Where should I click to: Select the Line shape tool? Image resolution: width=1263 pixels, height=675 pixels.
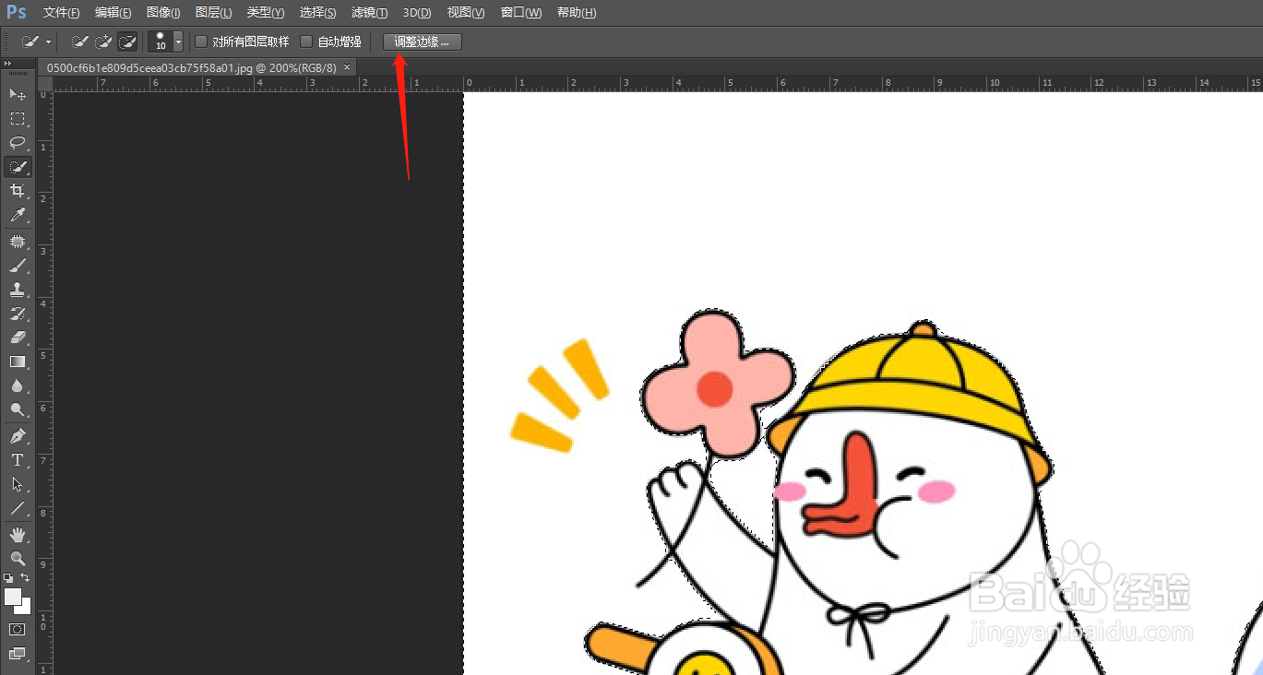18,508
